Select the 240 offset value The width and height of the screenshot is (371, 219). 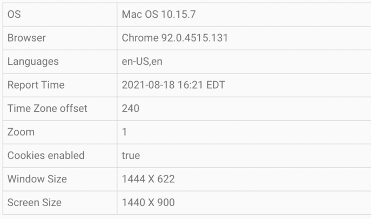(x=131, y=109)
